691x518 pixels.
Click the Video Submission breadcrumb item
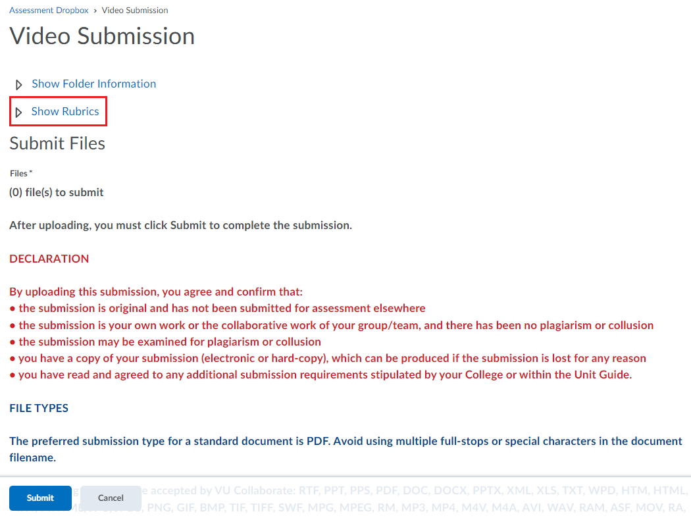(135, 10)
